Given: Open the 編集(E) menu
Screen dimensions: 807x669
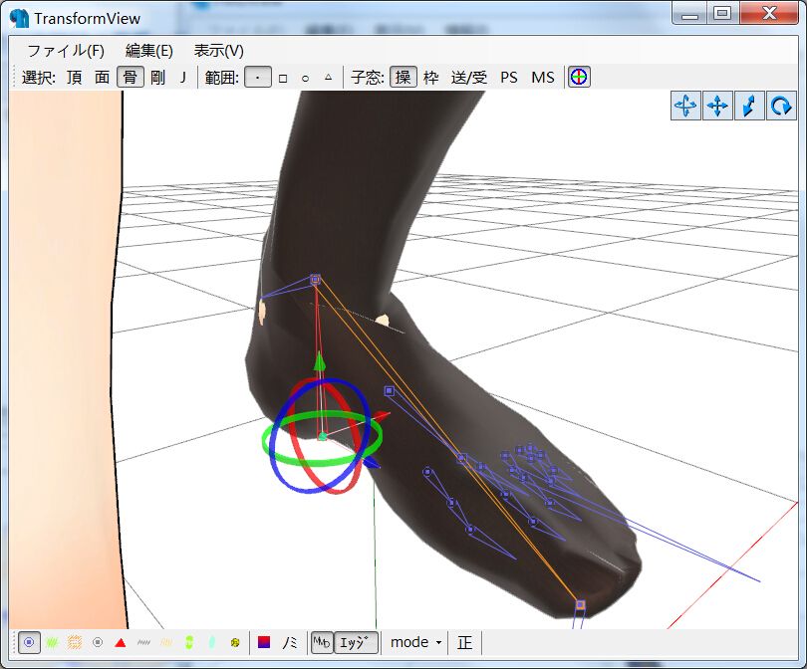Looking at the screenshot, I should tap(149, 51).
